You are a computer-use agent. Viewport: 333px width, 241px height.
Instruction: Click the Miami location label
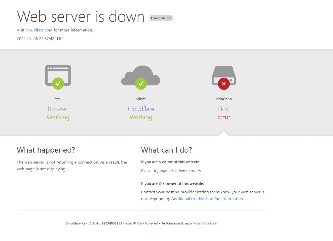(x=141, y=99)
